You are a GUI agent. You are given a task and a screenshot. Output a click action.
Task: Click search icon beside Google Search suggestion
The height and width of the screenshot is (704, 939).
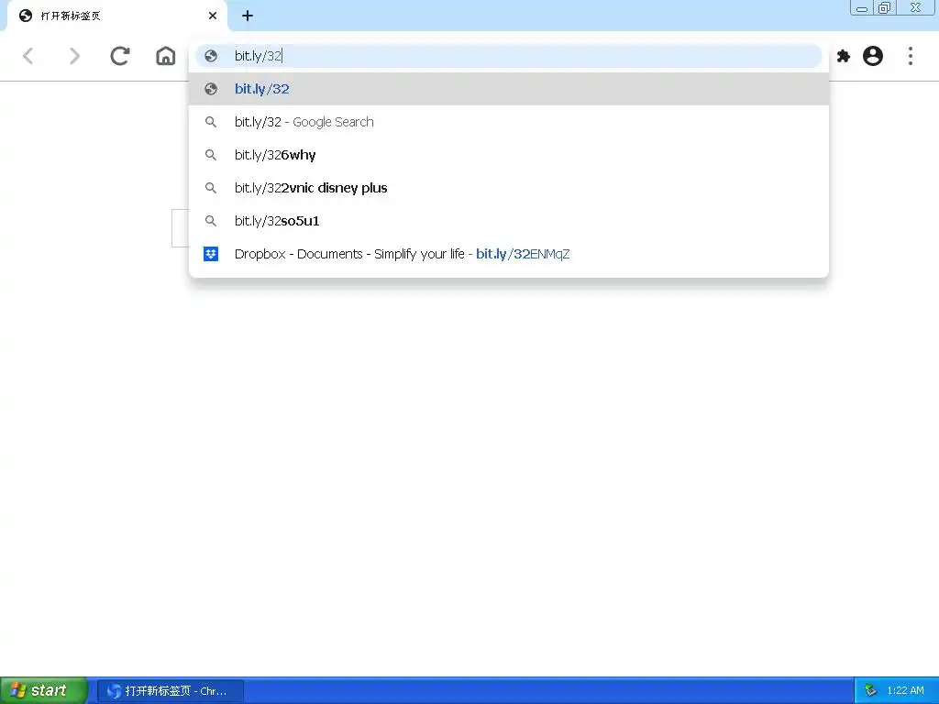211,122
